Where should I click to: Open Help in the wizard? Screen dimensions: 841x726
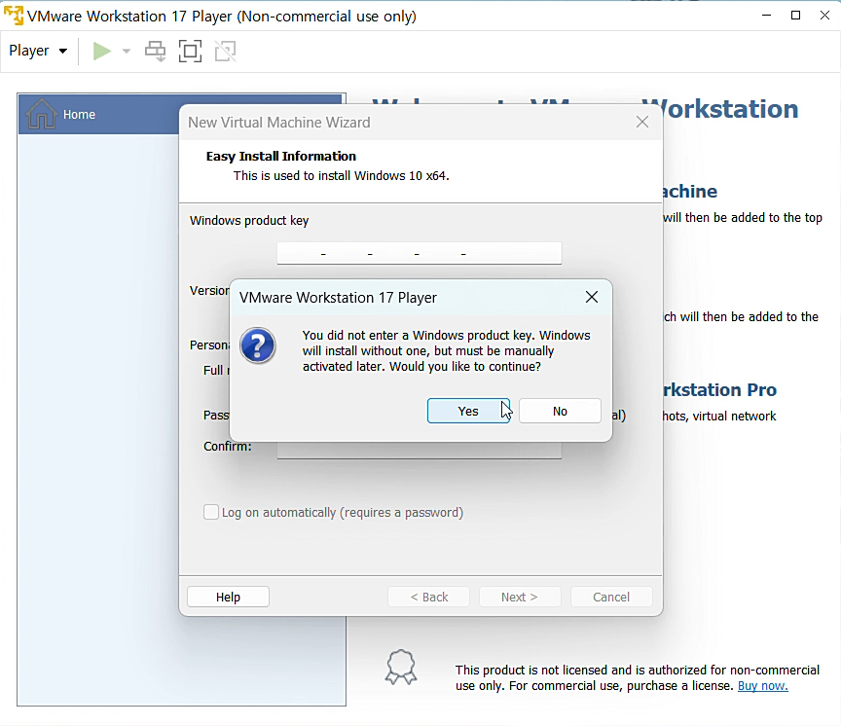pyautogui.click(x=228, y=597)
